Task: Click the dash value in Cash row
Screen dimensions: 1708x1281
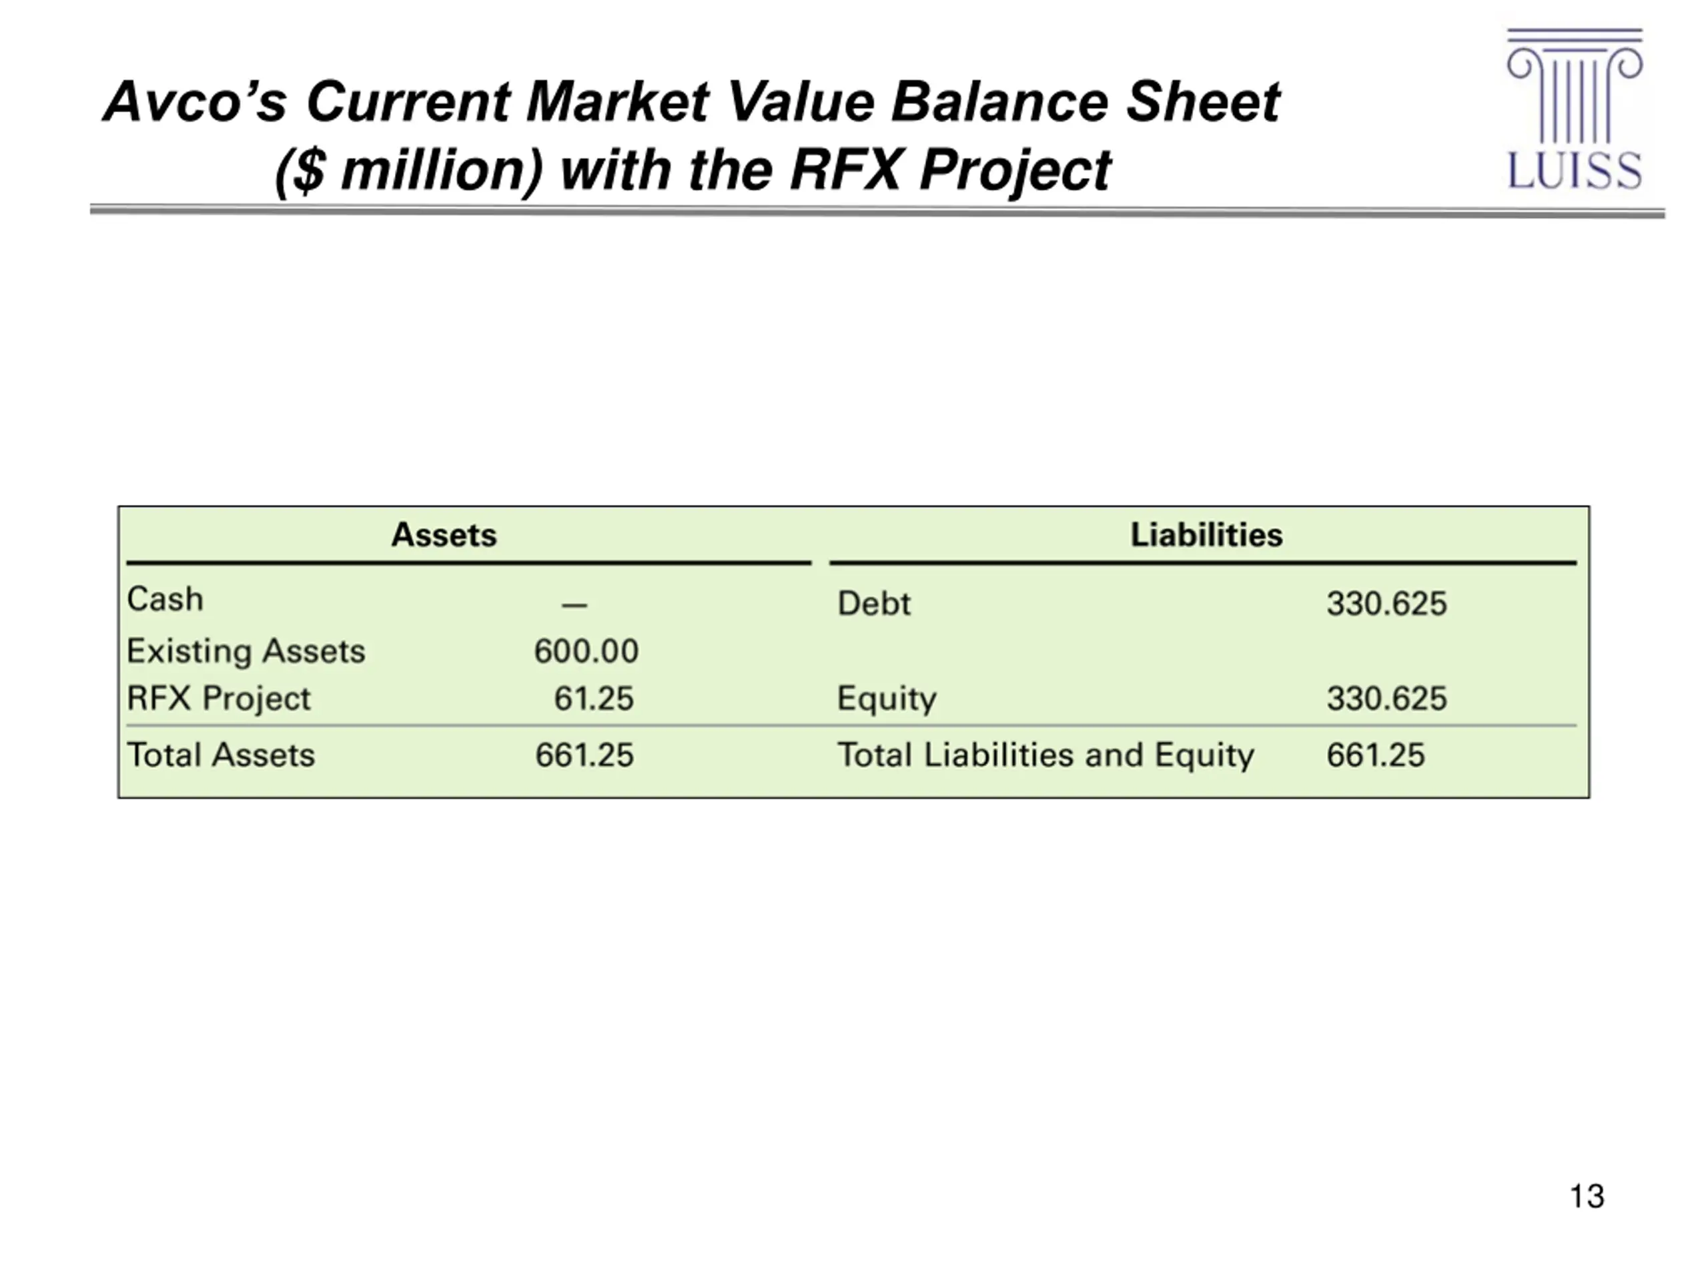Action: coord(574,604)
